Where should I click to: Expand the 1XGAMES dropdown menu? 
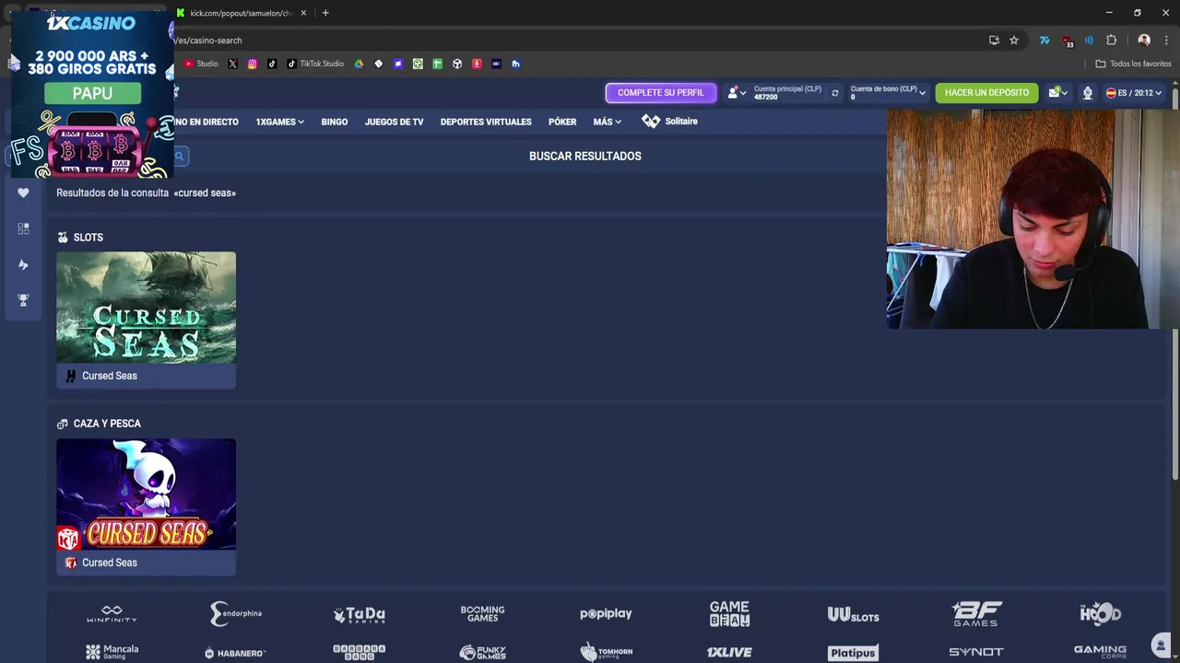point(279,122)
